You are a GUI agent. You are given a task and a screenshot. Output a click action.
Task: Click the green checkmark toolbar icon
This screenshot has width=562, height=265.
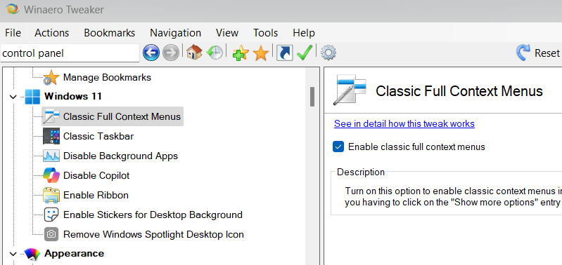(x=305, y=53)
